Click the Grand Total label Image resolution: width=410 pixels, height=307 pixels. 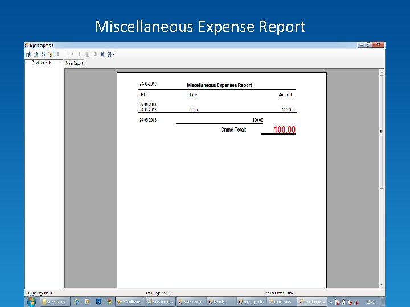pyautogui.click(x=233, y=130)
